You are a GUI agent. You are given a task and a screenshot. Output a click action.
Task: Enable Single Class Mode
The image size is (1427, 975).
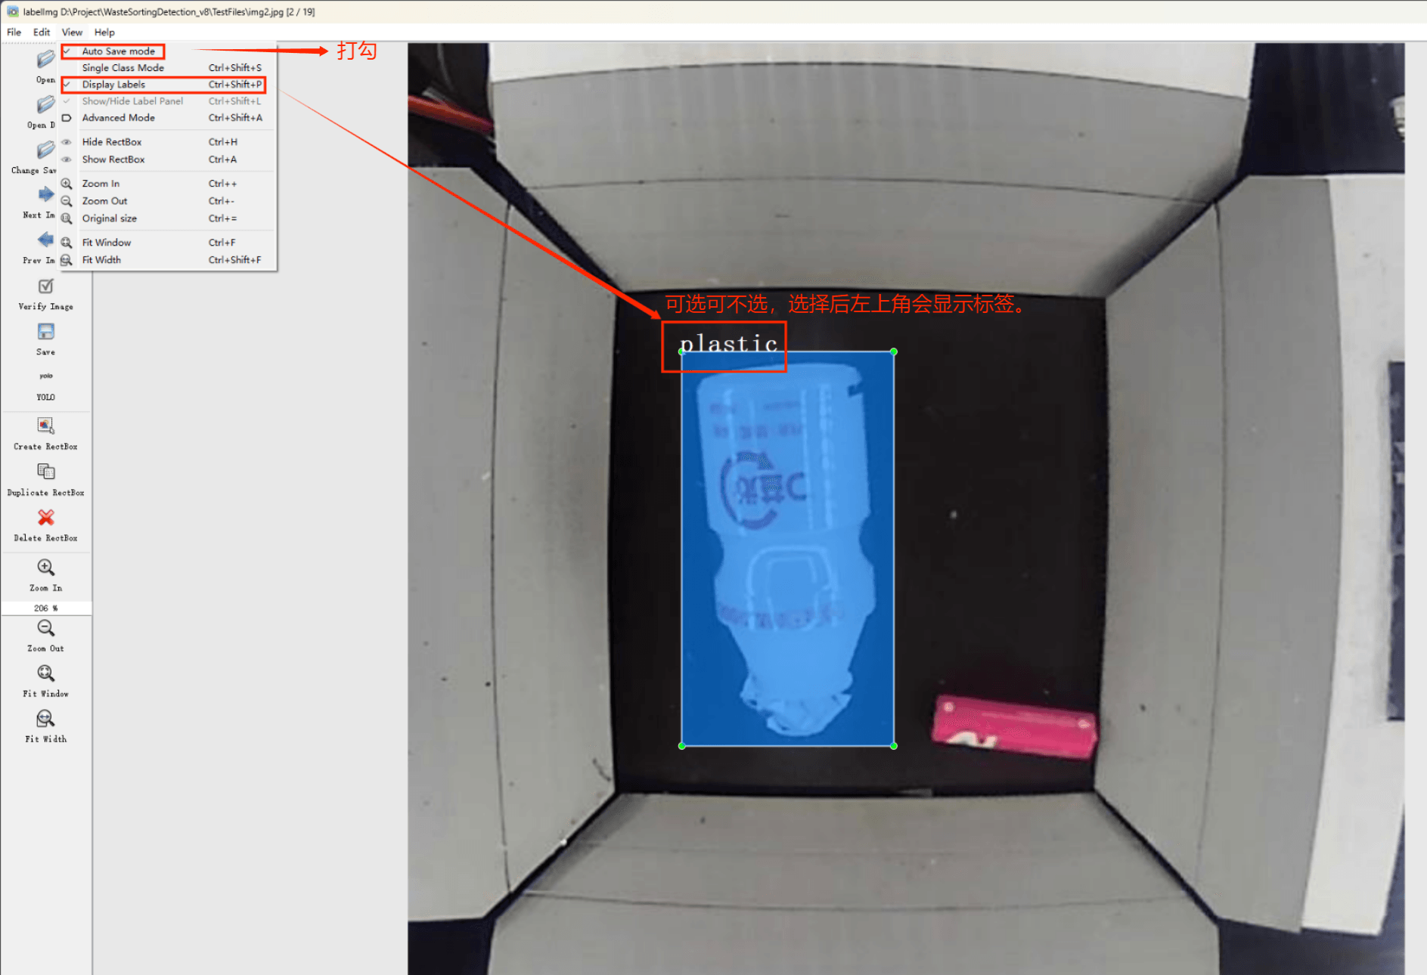click(x=169, y=68)
